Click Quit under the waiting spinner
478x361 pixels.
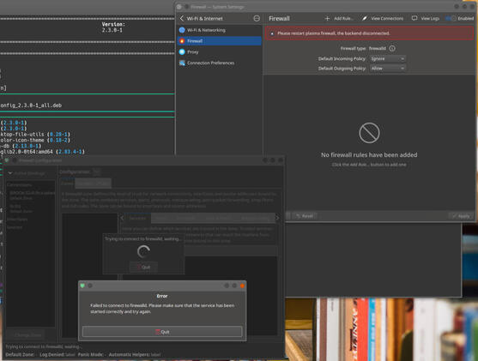tap(143, 267)
